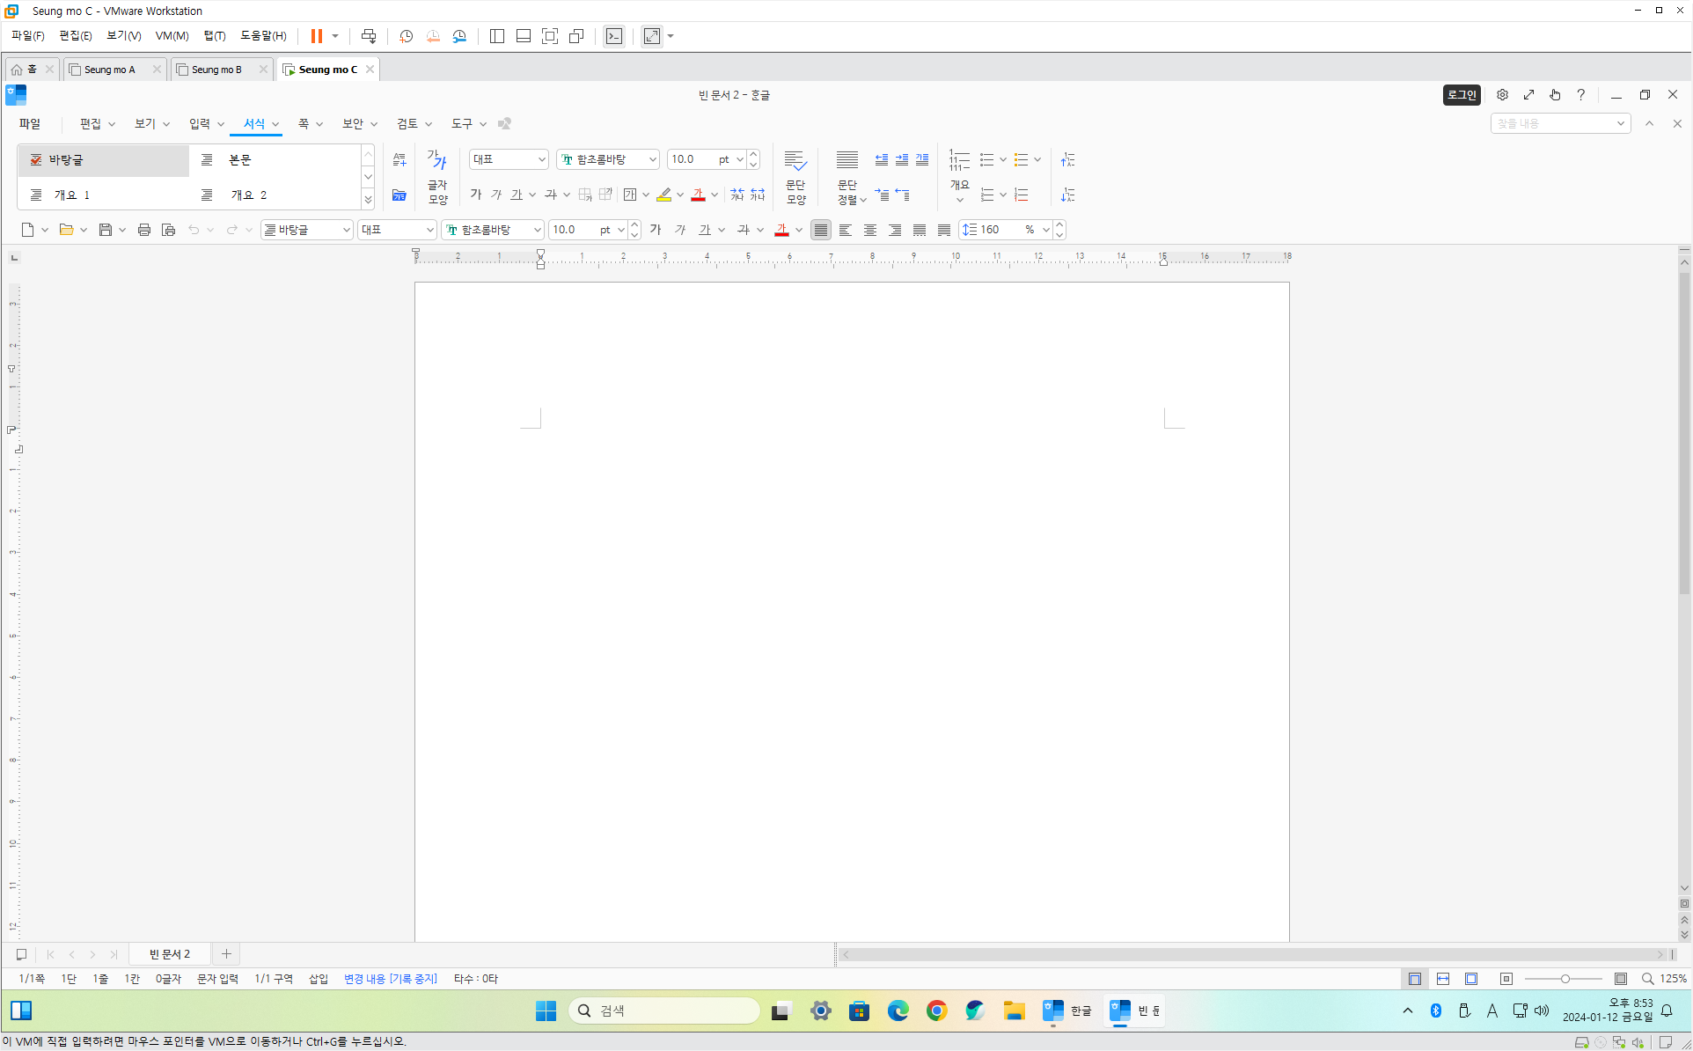Click the new document icon
The height and width of the screenshot is (1051, 1693).
pos(27,230)
